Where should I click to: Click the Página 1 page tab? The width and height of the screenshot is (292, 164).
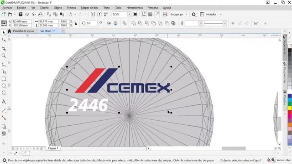pyautogui.click(x=53, y=148)
